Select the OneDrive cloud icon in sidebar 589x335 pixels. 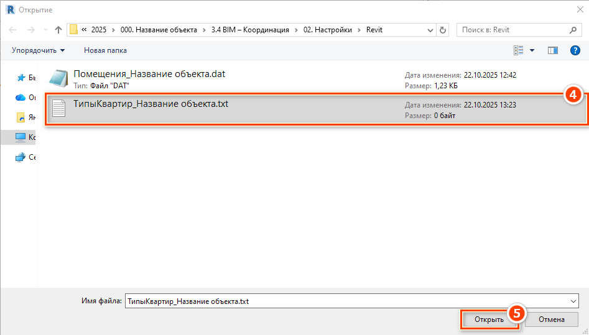[x=21, y=98]
